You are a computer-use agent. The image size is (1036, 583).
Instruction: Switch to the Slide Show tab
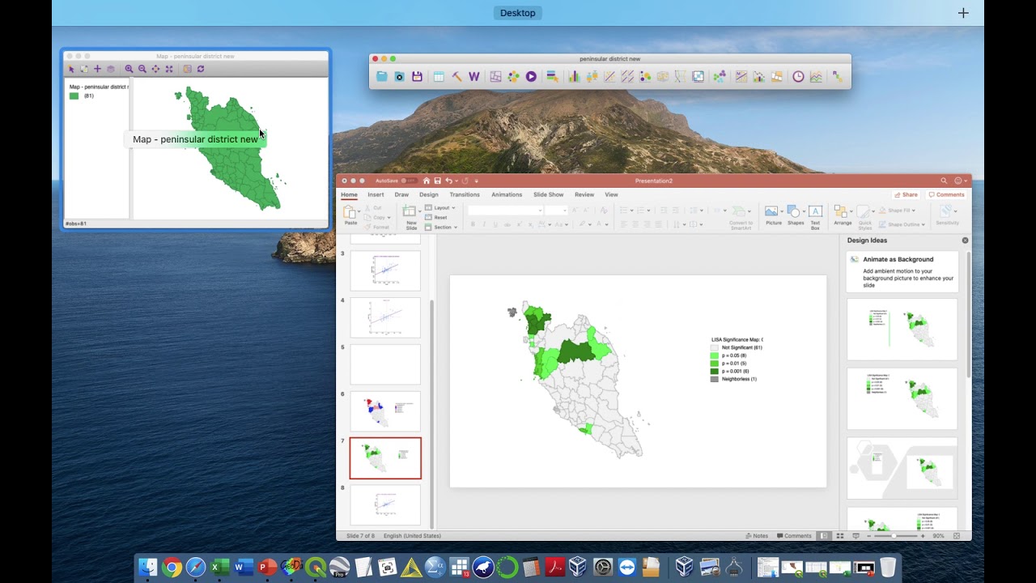tap(548, 194)
